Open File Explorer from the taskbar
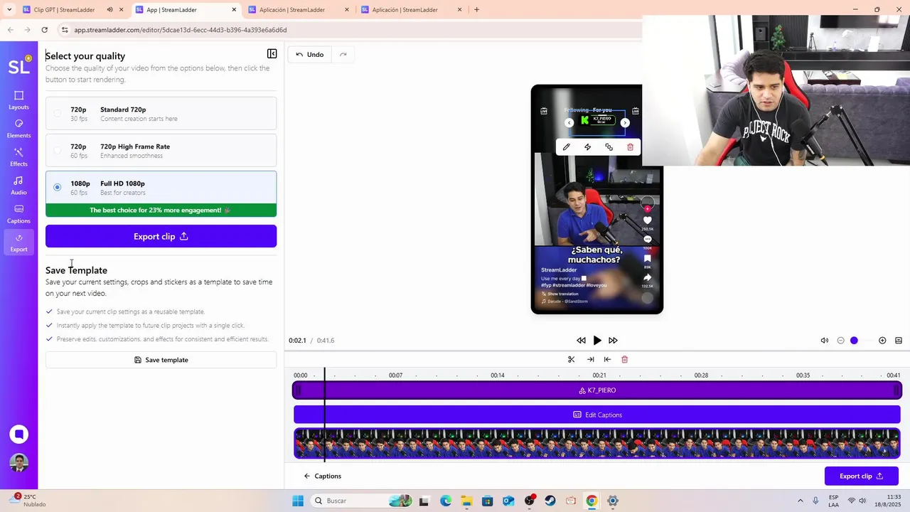This screenshot has height=512, width=910. tap(466, 501)
